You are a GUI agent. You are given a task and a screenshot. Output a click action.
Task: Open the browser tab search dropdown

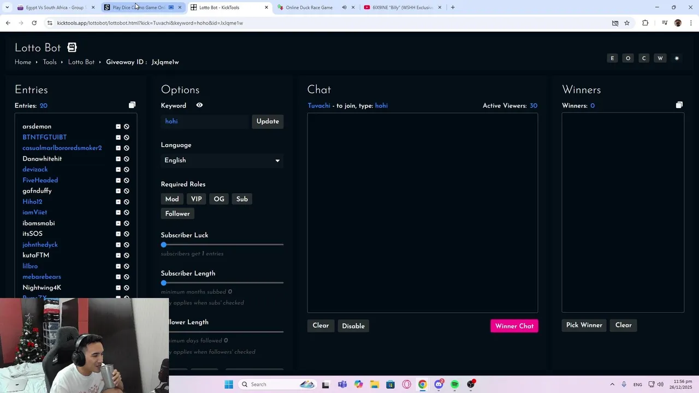[x=7, y=7]
